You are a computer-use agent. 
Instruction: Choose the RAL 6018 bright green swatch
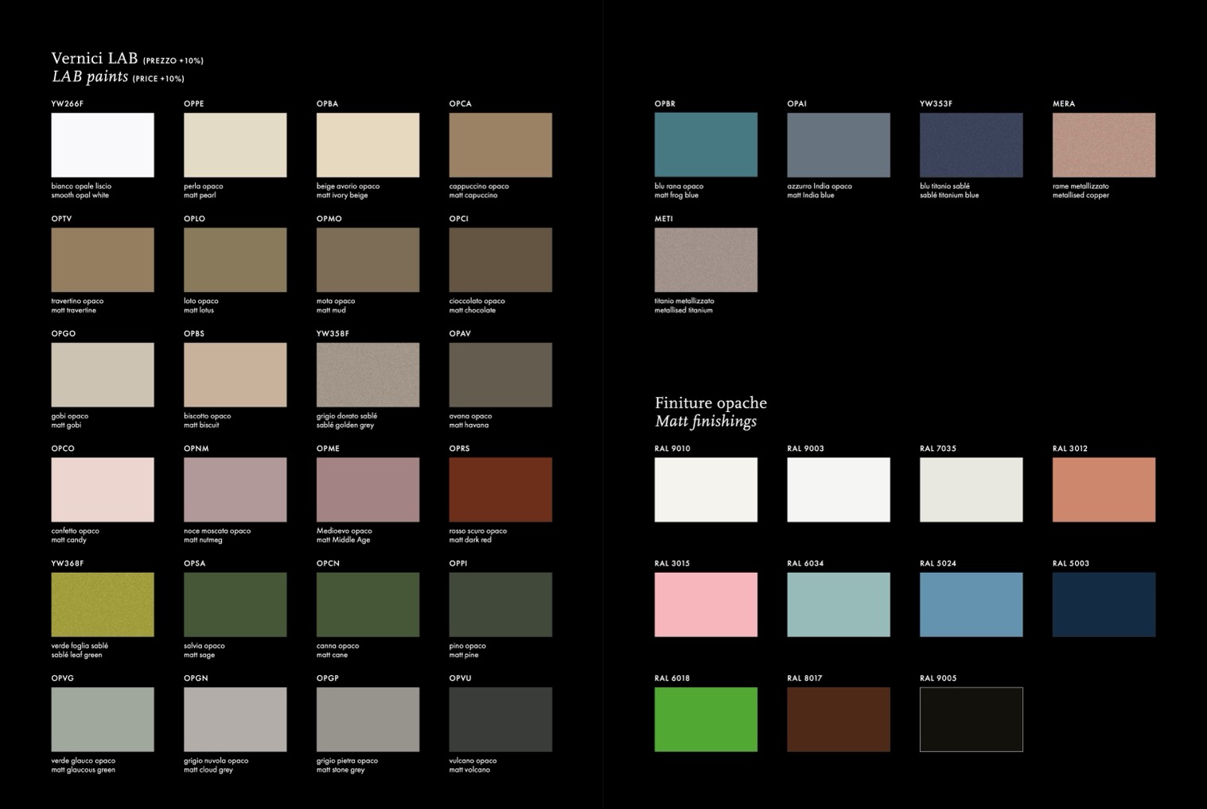706,719
